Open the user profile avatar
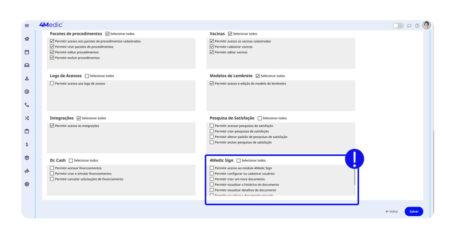 (426, 25)
